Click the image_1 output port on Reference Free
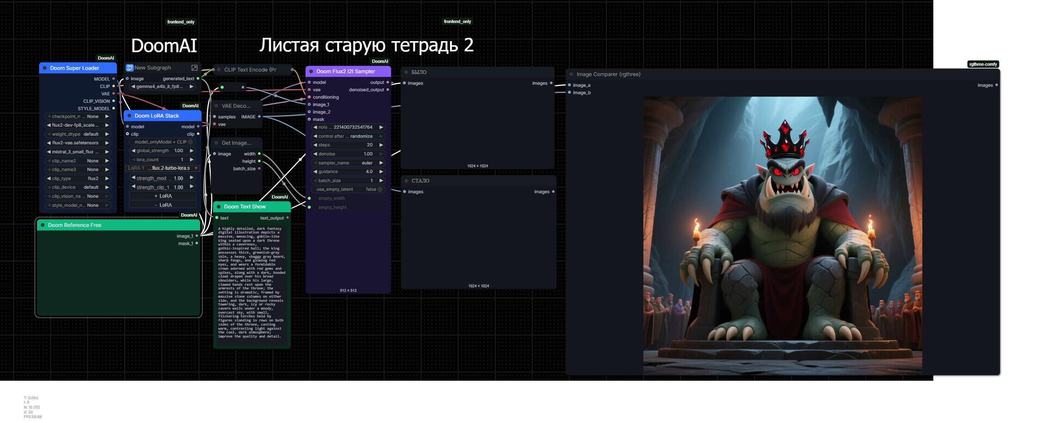1037x423 pixels. coord(197,236)
